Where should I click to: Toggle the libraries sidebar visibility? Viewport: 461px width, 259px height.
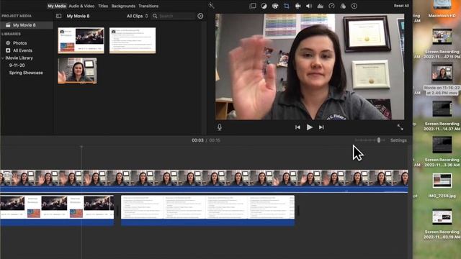pos(59,16)
